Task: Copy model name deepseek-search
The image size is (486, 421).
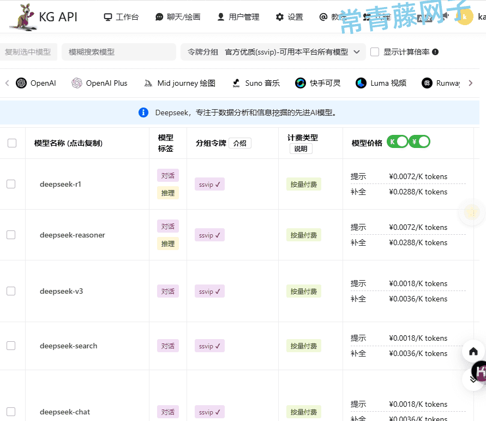Action: click(69, 346)
